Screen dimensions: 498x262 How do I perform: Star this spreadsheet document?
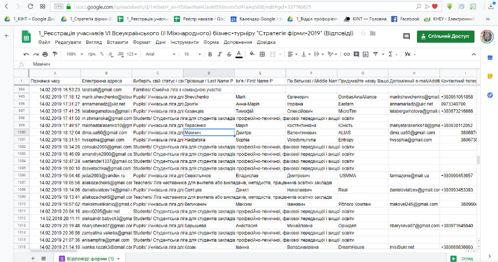pyautogui.click(x=364, y=33)
